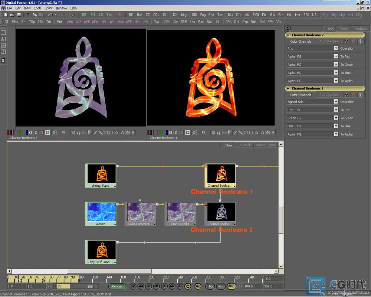371x297 pixels.
Task: Add a Loader with LD
Action: point(101,15)
